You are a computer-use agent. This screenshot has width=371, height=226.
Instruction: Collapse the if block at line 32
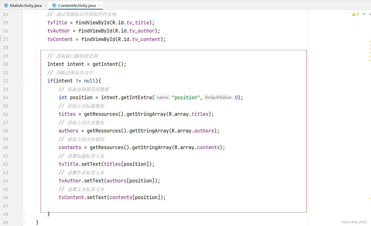(23, 81)
